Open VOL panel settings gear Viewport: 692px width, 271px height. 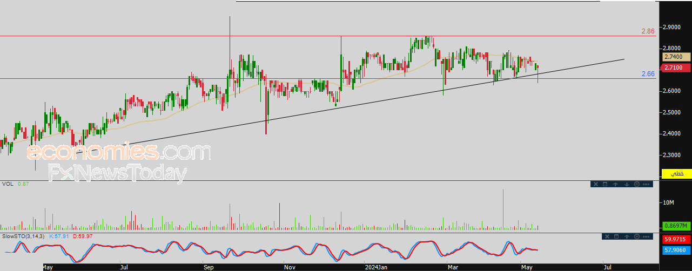click(x=637, y=184)
